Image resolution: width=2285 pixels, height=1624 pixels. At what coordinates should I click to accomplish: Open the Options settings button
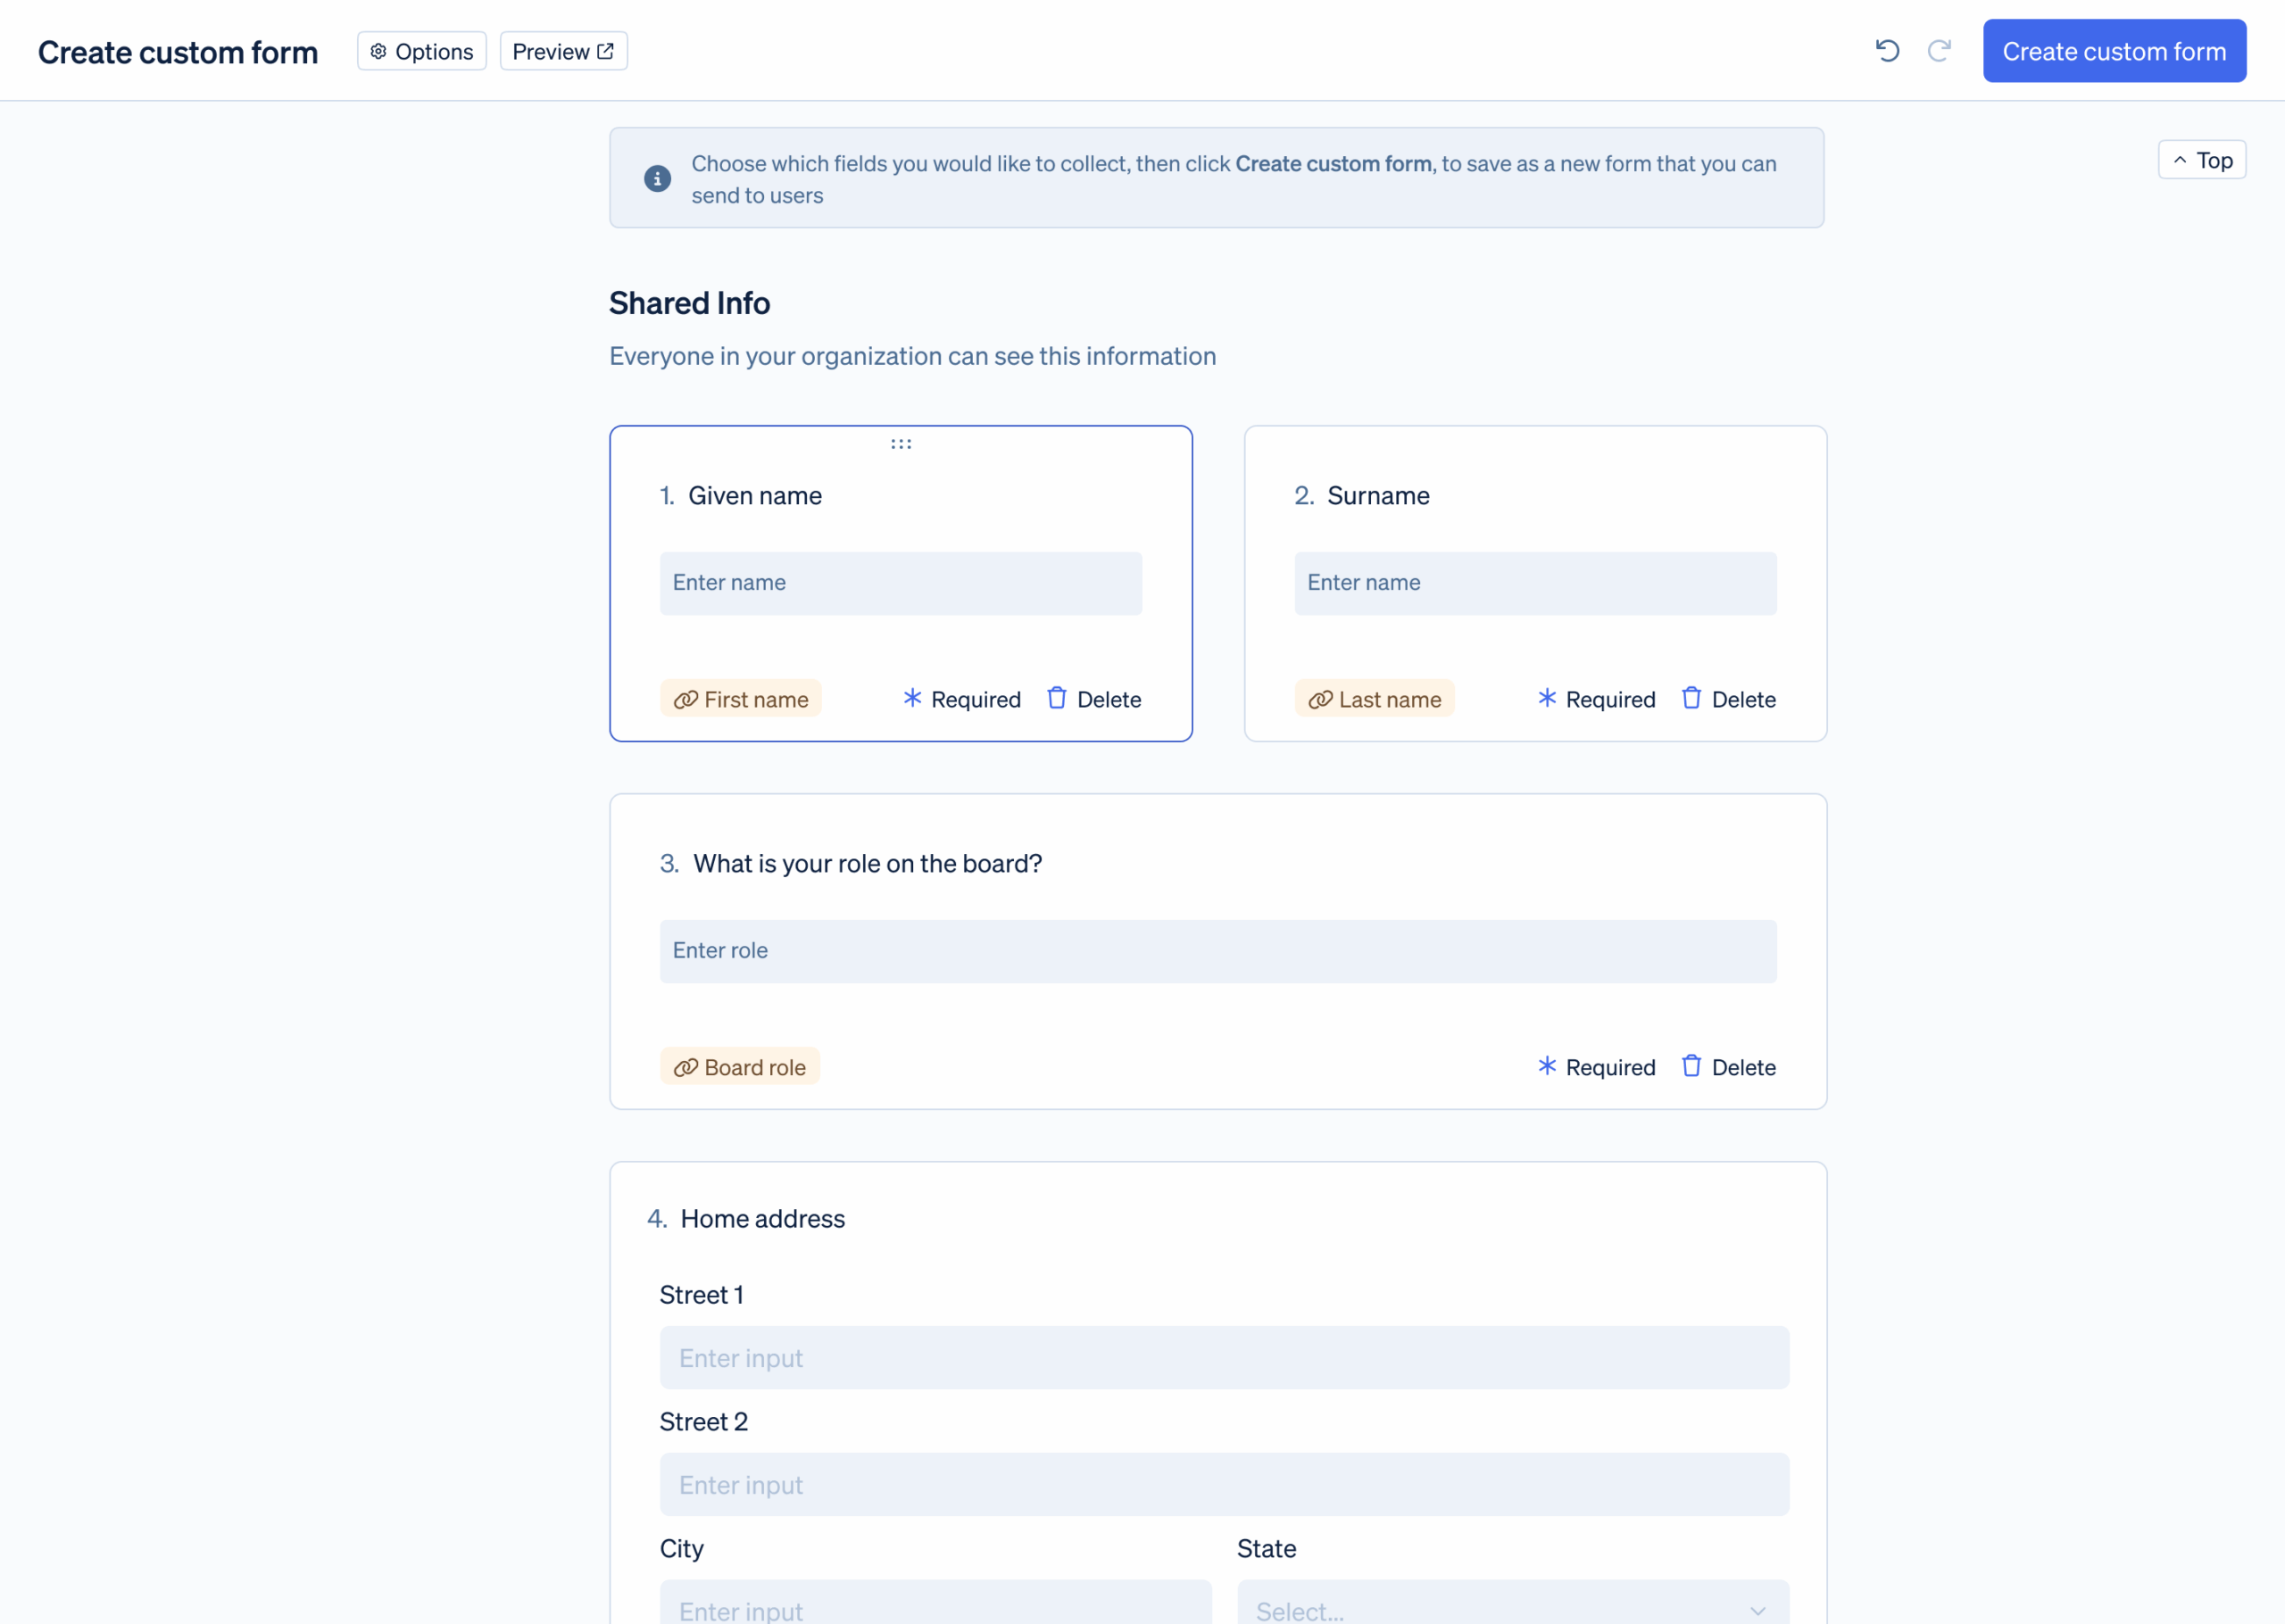421,51
